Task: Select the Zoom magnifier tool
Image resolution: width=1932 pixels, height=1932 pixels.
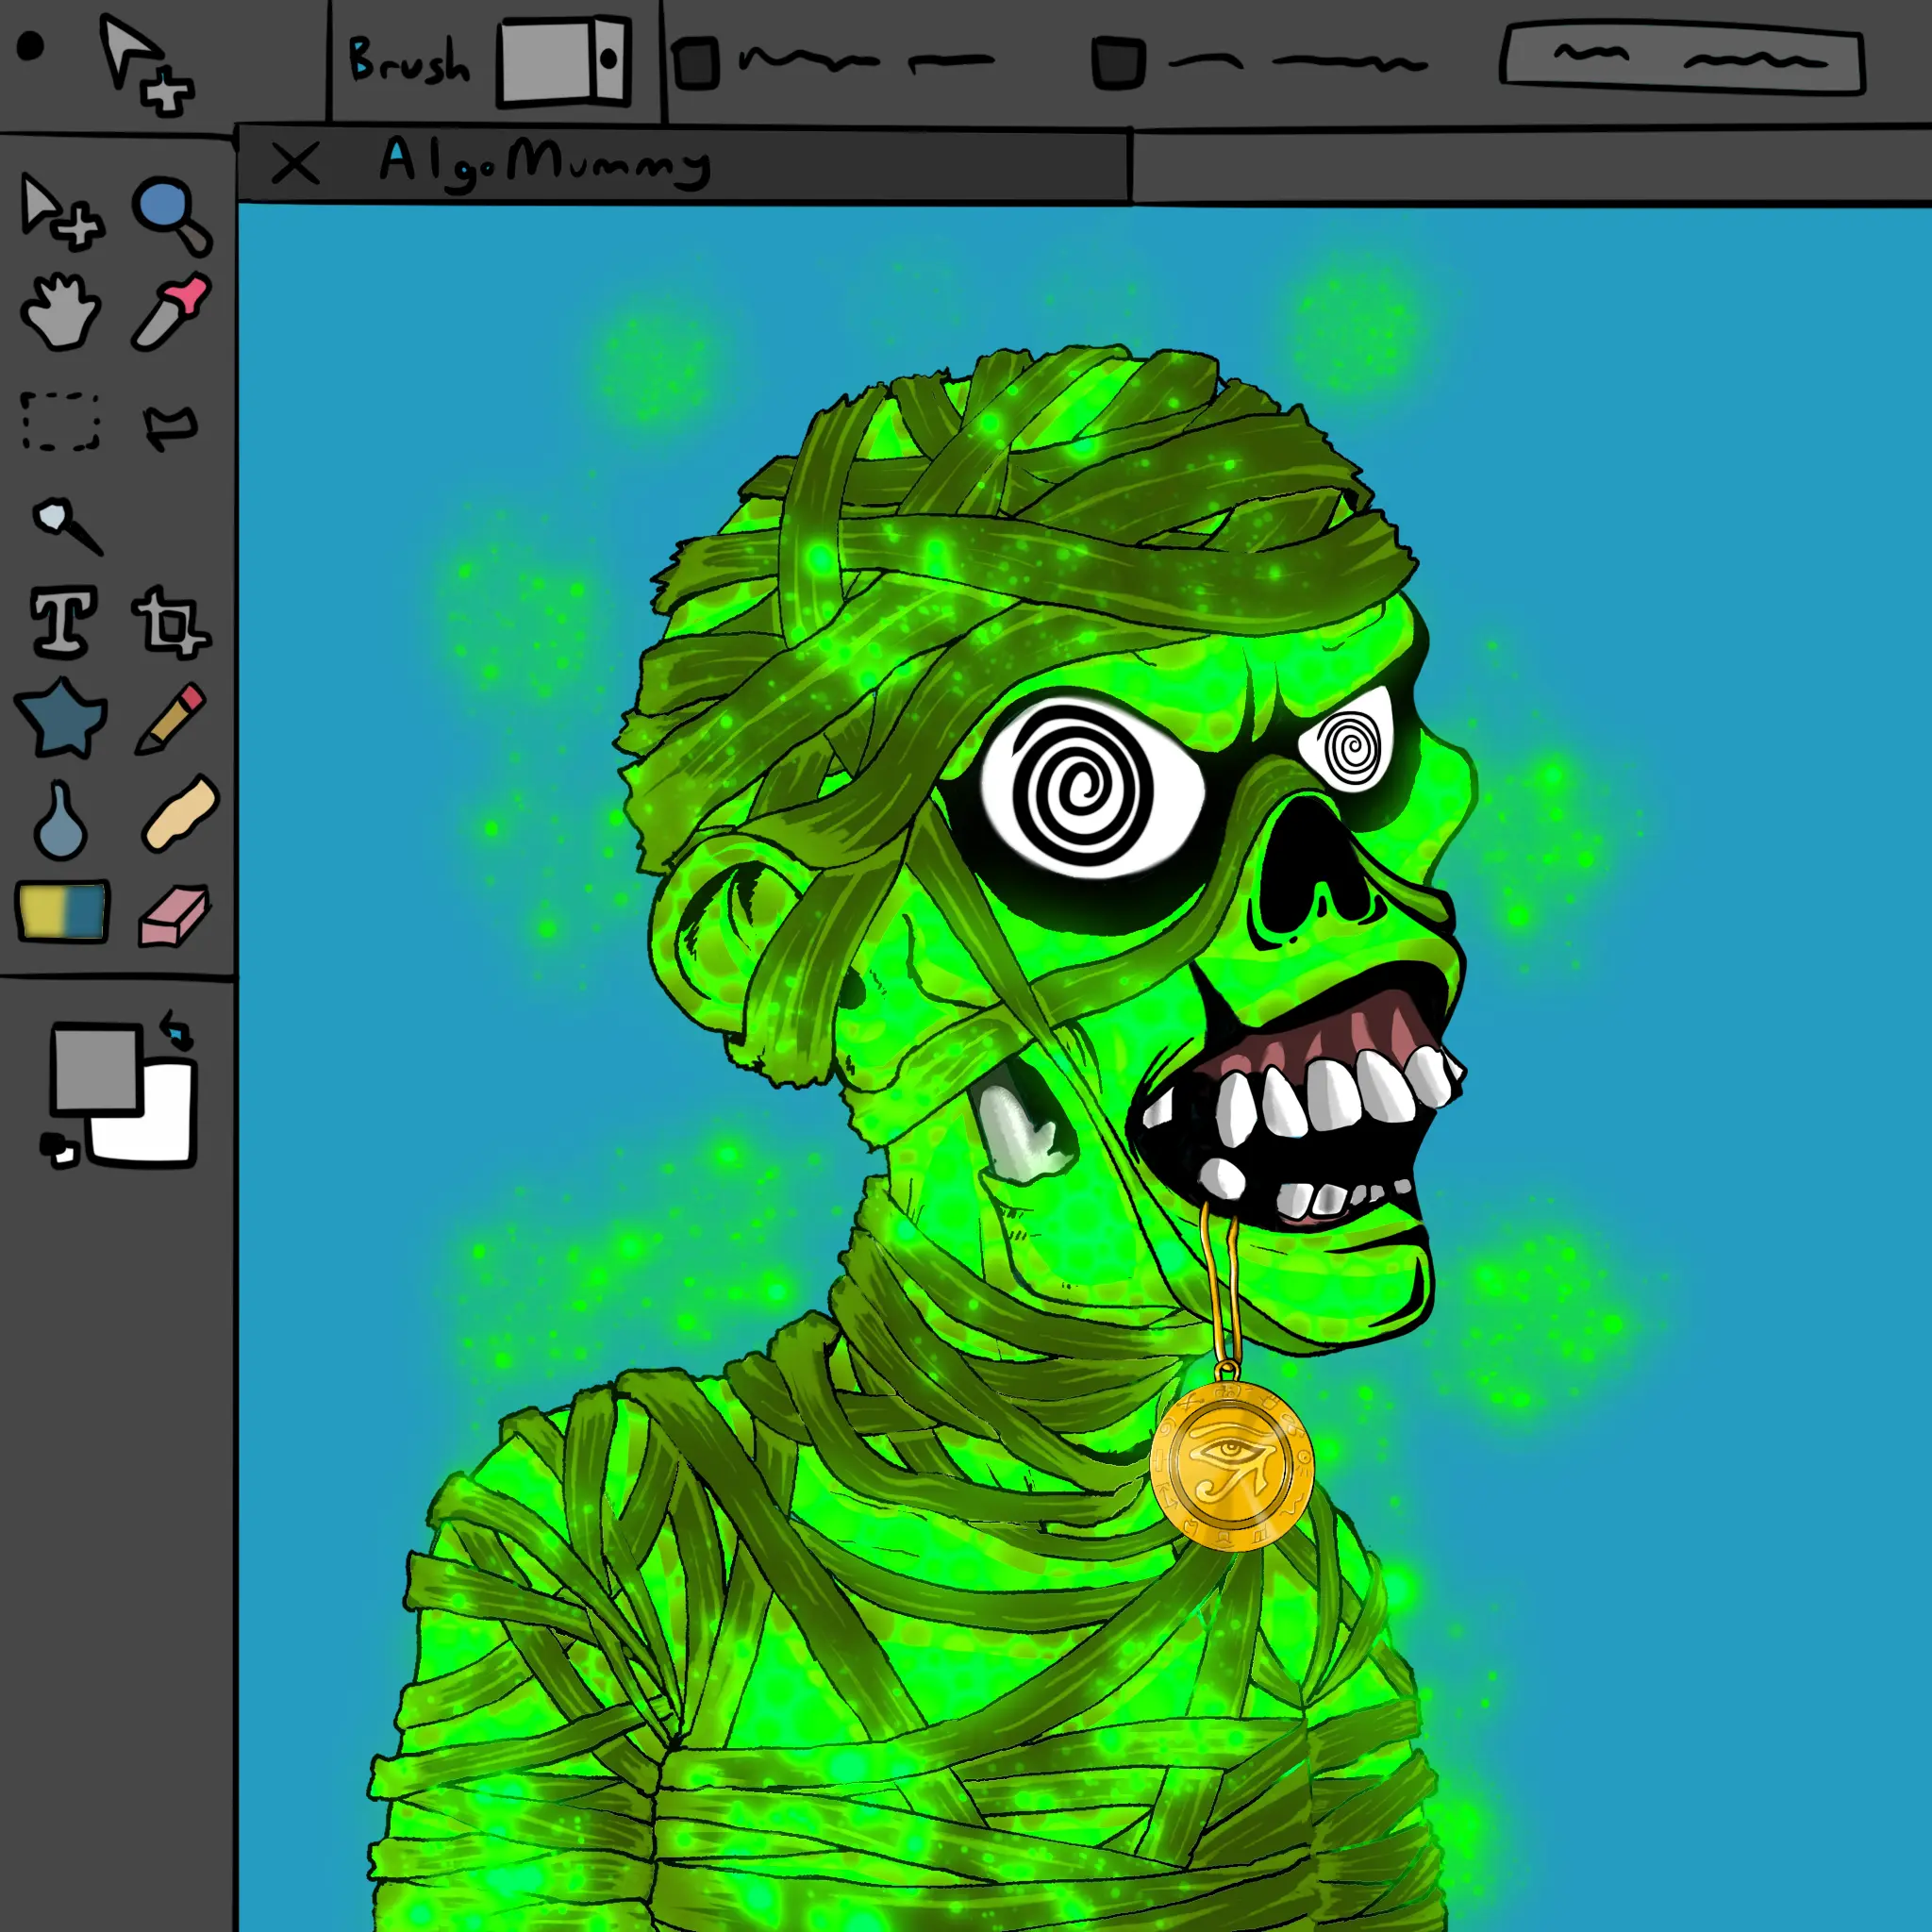Action: [170, 214]
